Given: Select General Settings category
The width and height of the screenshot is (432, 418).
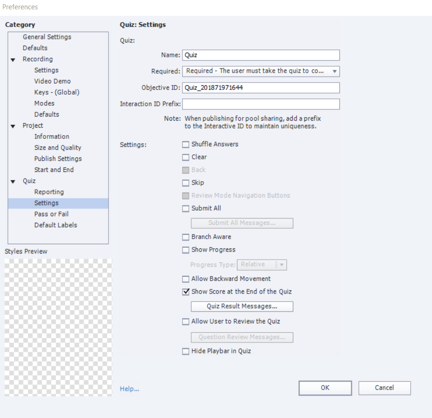Looking at the screenshot, I should pos(47,37).
